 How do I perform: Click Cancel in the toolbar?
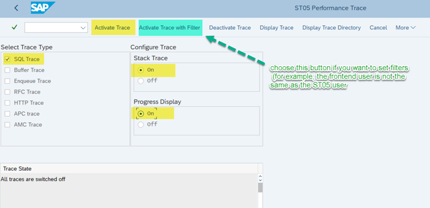point(378,27)
